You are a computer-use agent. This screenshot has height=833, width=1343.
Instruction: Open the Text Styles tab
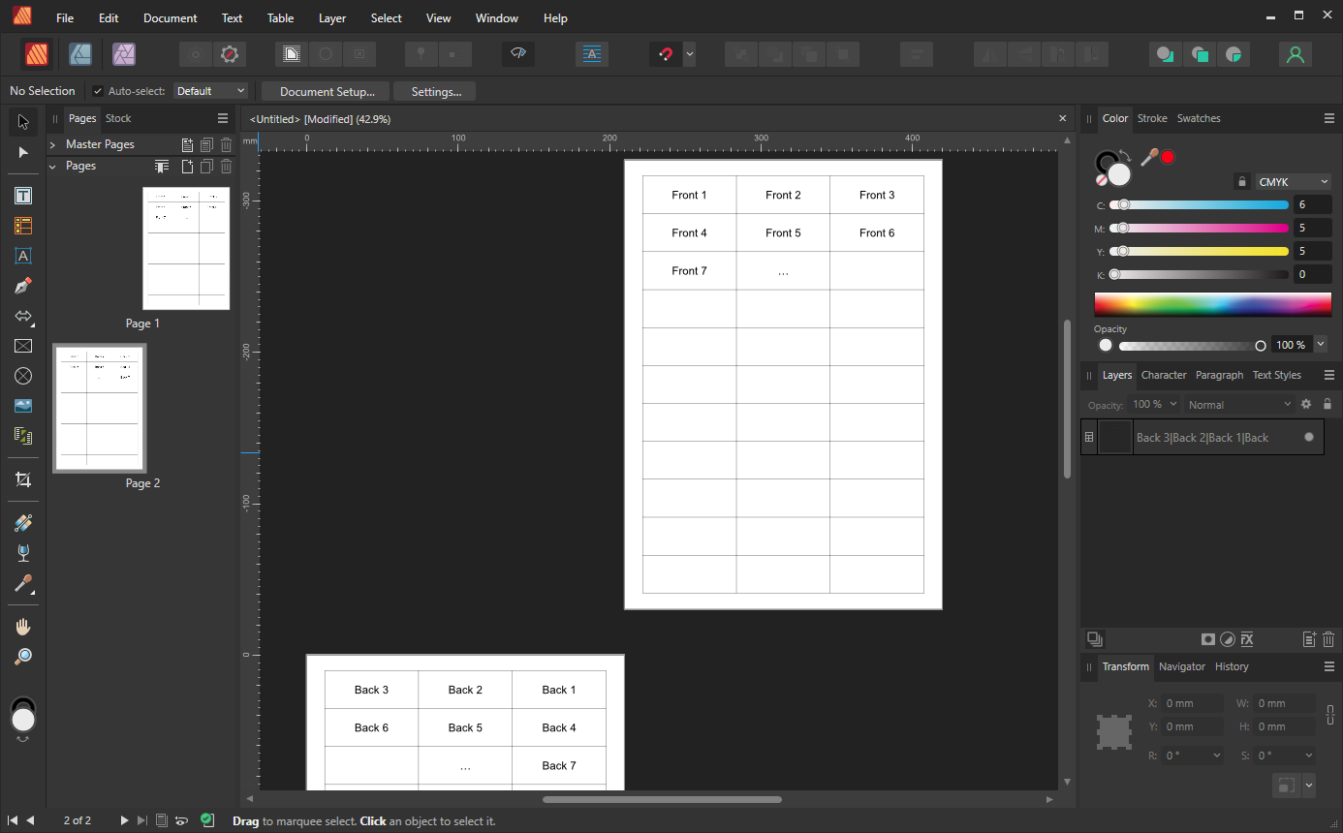[x=1276, y=375]
